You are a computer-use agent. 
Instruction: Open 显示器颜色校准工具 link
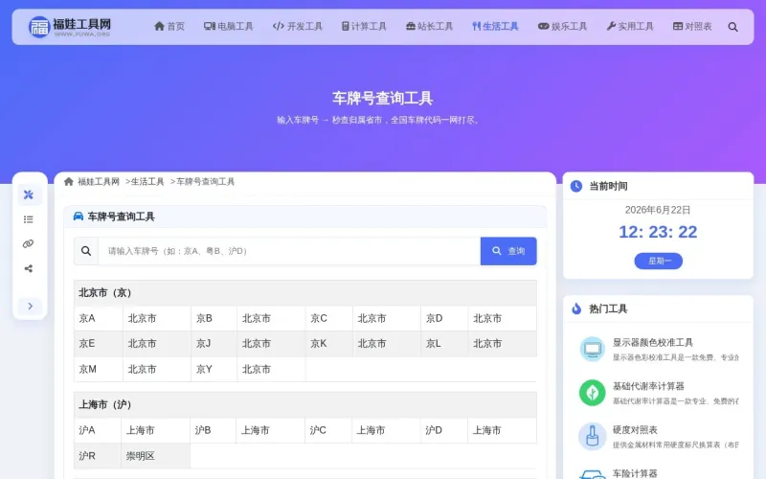point(653,342)
